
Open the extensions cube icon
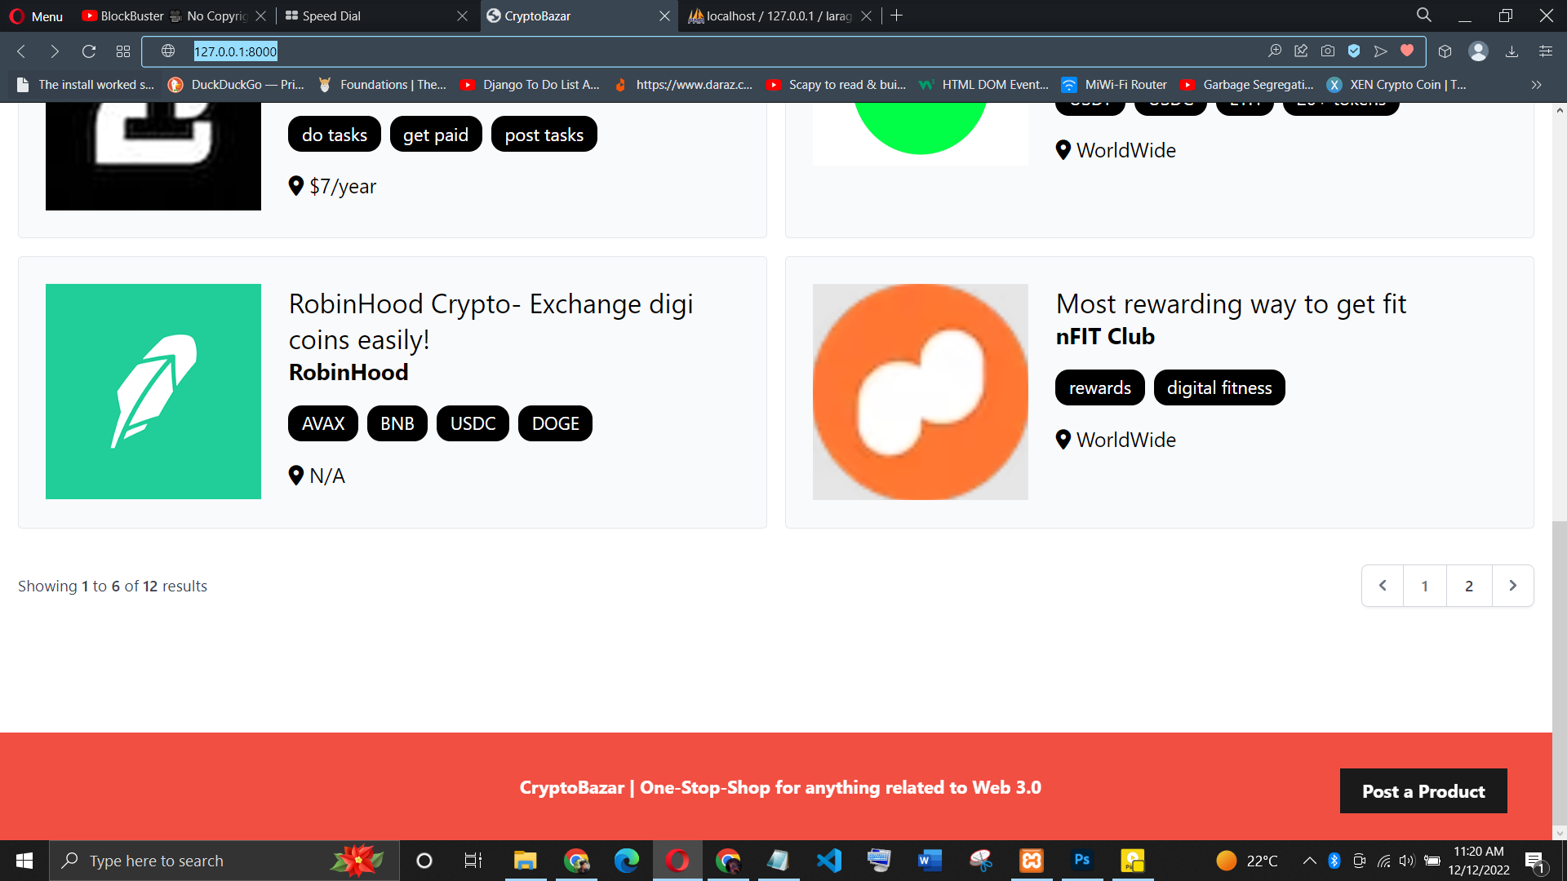pyautogui.click(x=1445, y=51)
